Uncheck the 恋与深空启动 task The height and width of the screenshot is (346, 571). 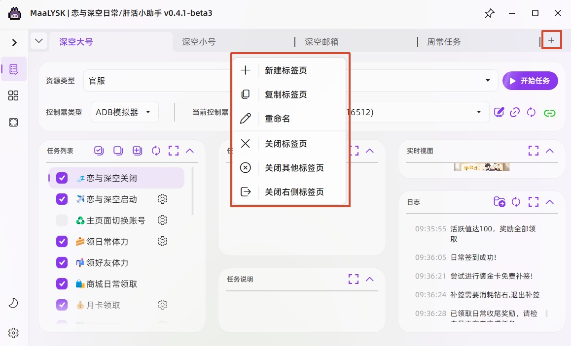(x=62, y=199)
